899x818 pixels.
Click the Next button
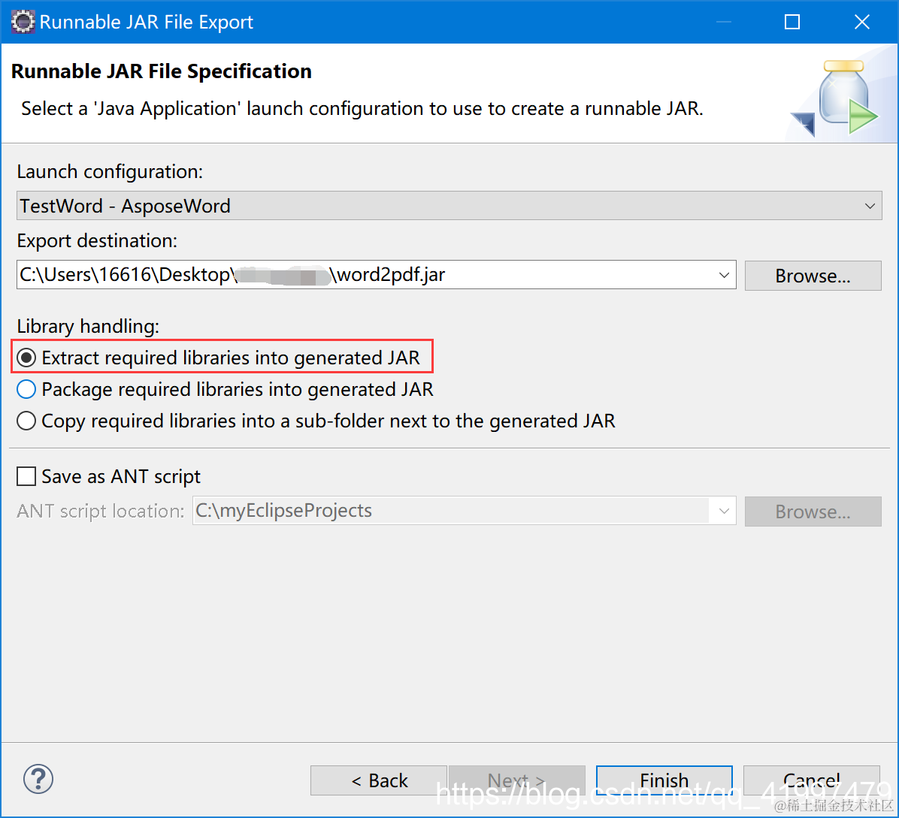(x=516, y=780)
